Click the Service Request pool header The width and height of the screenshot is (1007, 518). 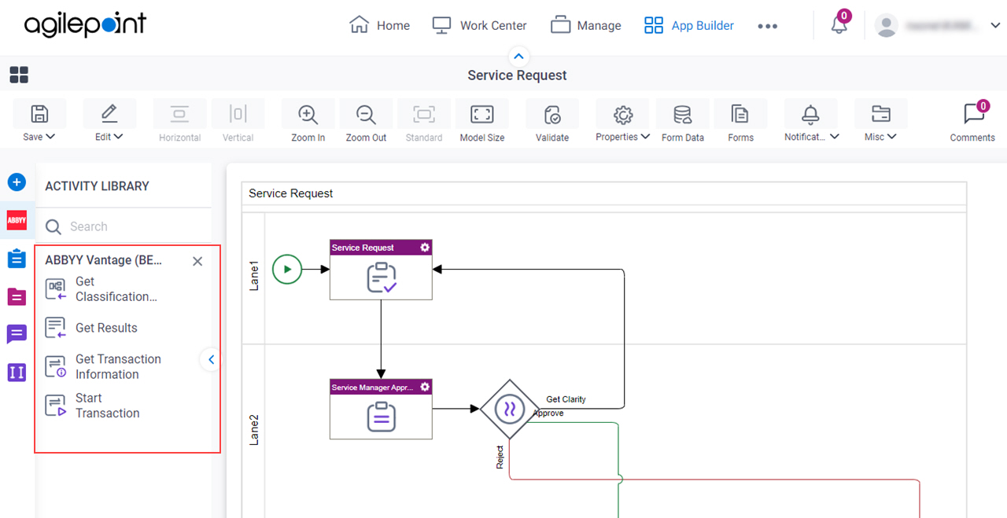[x=604, y=193]
